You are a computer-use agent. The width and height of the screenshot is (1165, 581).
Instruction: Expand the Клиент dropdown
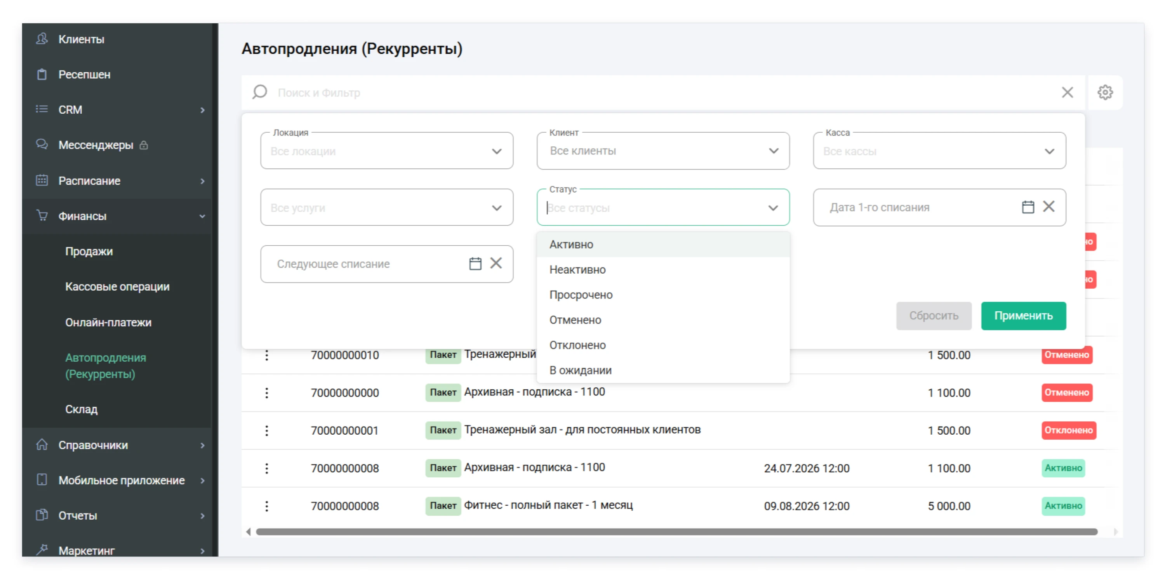coord(773,151)
